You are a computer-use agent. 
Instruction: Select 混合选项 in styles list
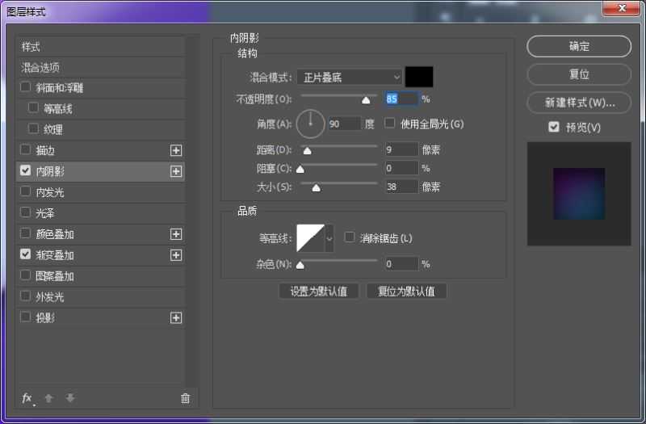coord(40,67)
